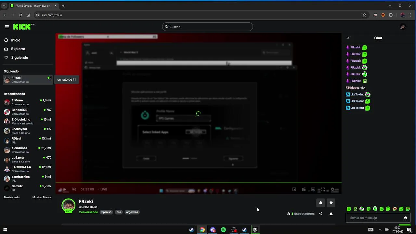
Task: Open RDjavi recommended channel
Action: tap(28, 140)
